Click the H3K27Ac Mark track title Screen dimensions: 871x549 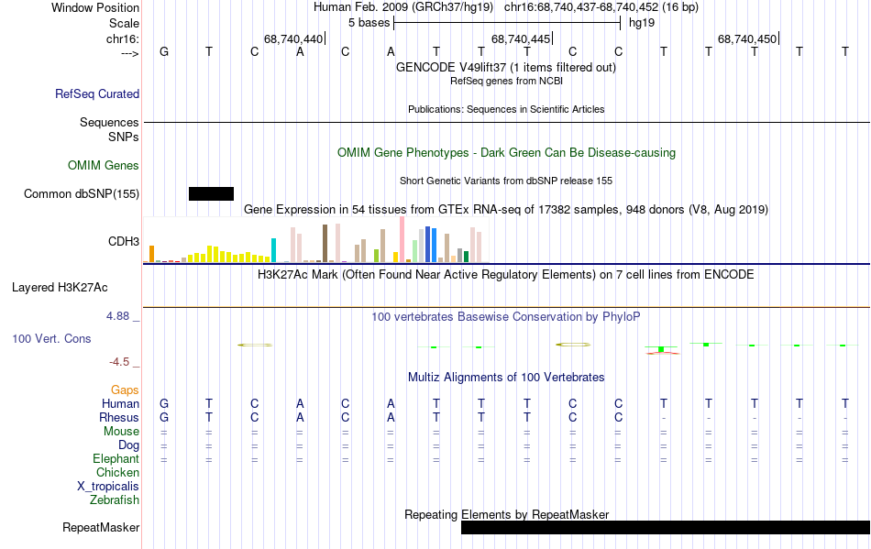click(506, 275)
